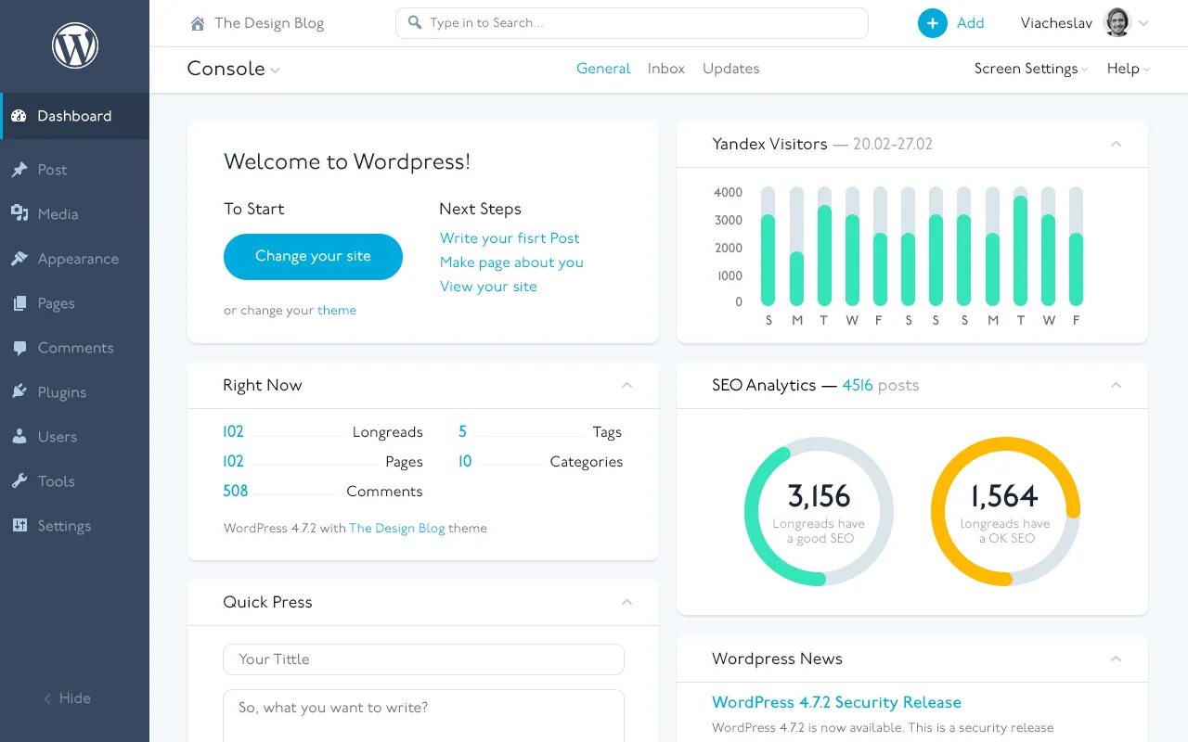The height and width of the screenshot is (742, 1188).
Task: Click the Tools wrench icon
Action: pos(19,481)
